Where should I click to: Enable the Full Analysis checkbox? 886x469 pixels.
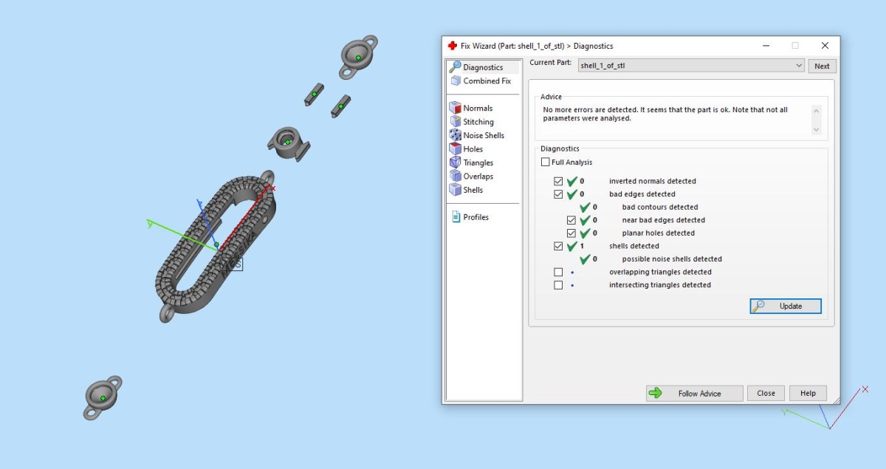click(546, 162)
